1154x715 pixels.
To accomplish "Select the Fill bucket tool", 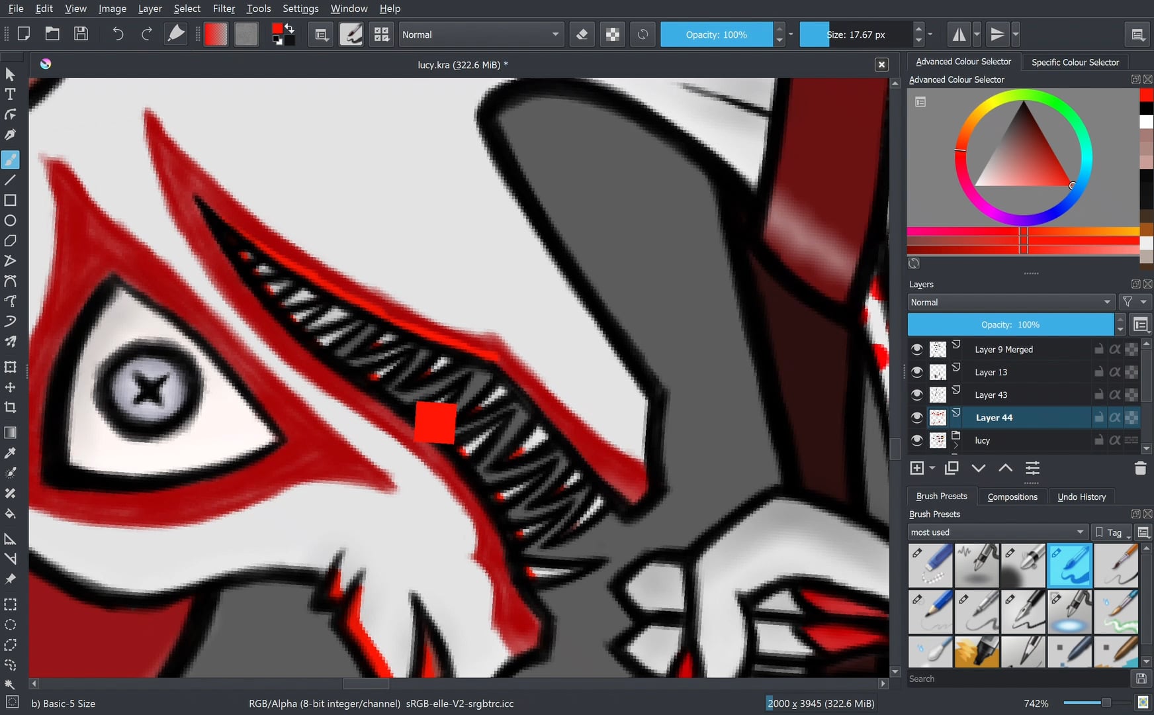I will tap(11, 513).
